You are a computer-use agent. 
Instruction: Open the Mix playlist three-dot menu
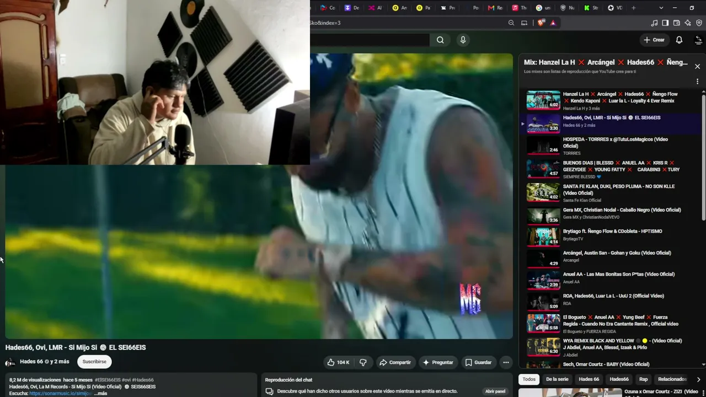click(697, 81)
